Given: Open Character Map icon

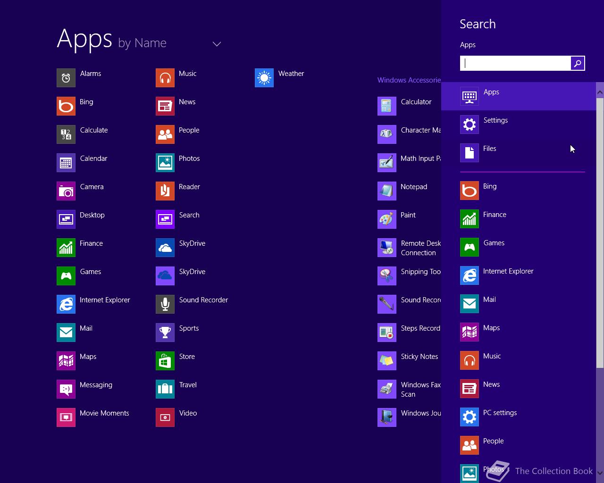Looking at the screenshot, I should point(387,134).
